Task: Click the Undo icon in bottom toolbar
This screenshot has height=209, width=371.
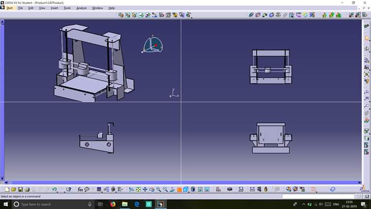Action: 53,189
